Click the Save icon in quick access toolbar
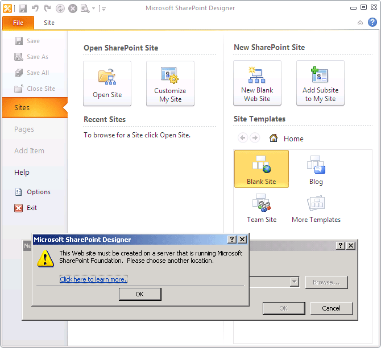 coord(23,9)
